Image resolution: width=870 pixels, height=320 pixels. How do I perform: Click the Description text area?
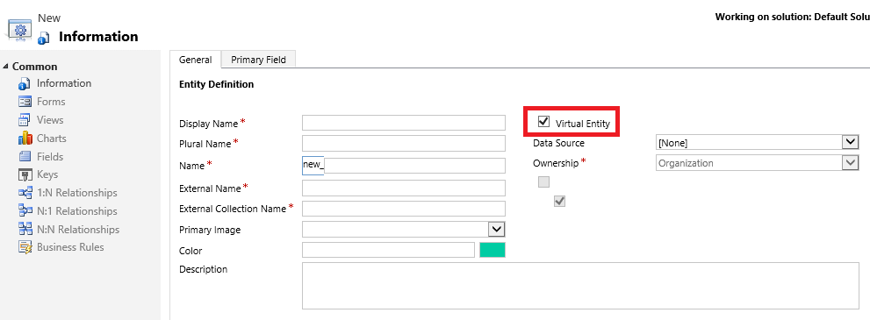[580, 286]
